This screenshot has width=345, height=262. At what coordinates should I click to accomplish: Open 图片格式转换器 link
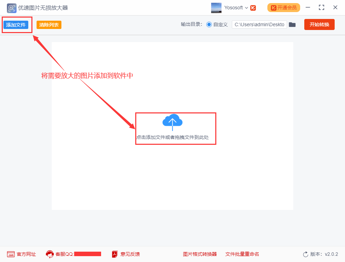click(200, 254)
